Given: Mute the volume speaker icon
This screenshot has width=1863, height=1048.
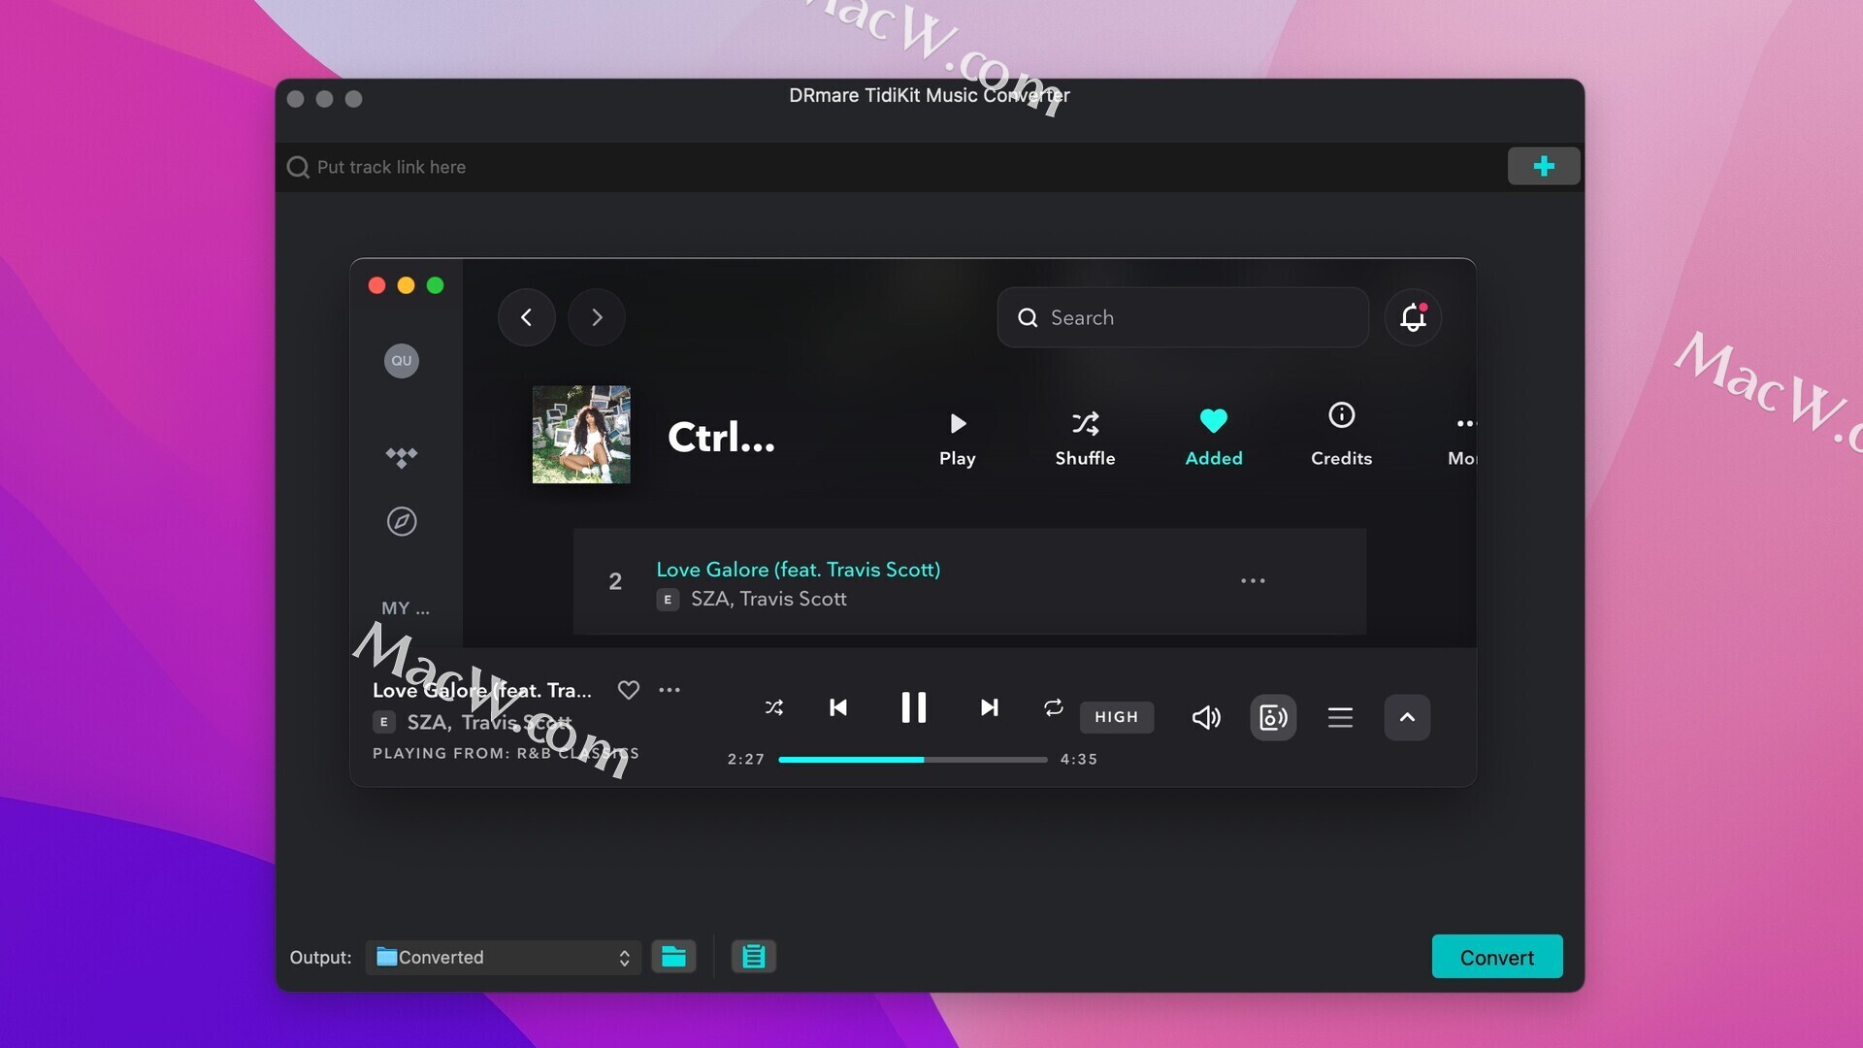Looking at the screenshot, I should tap(1206, 717).
